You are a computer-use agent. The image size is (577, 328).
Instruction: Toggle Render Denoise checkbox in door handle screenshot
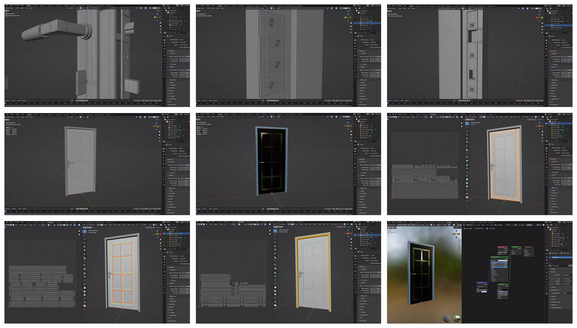pos(171,80)
